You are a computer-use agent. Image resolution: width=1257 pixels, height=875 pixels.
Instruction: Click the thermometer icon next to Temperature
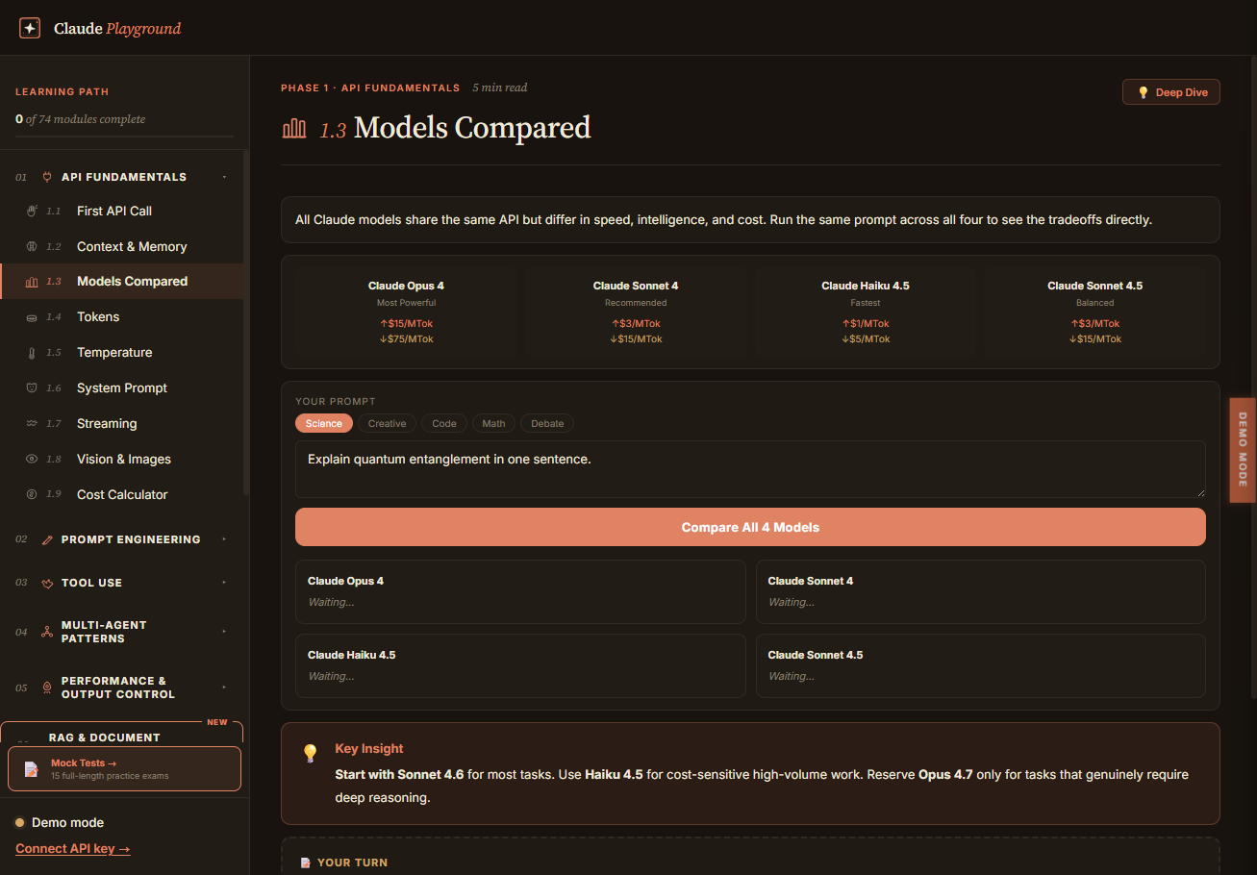32,353
